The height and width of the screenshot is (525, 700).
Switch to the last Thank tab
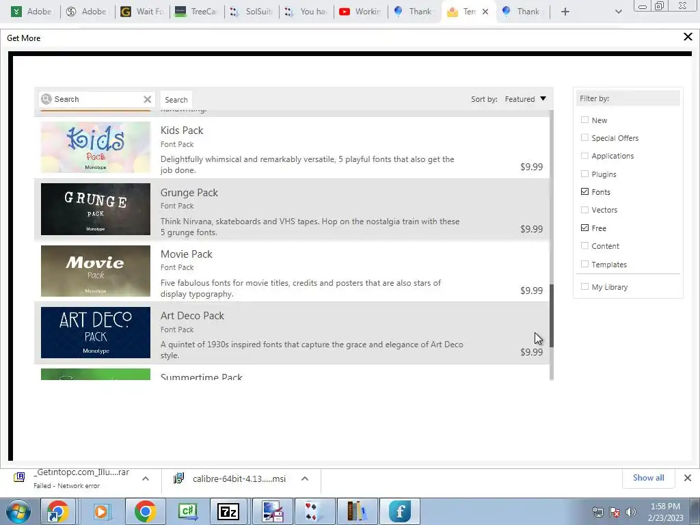[x=522, y=12]
